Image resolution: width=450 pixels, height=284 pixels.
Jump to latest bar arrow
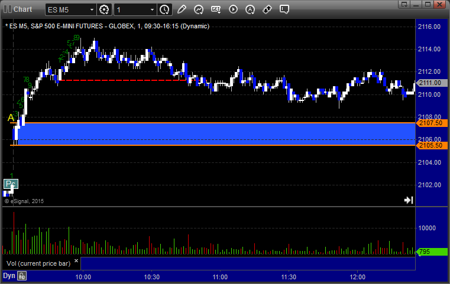tap(408, 200)
